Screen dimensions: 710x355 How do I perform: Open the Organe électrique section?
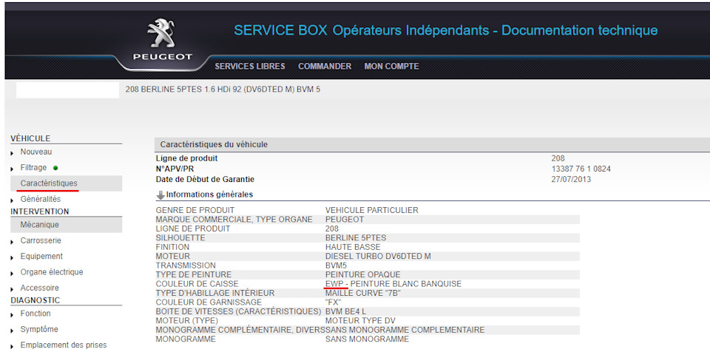pyautogui.click(x=52, y=272)
